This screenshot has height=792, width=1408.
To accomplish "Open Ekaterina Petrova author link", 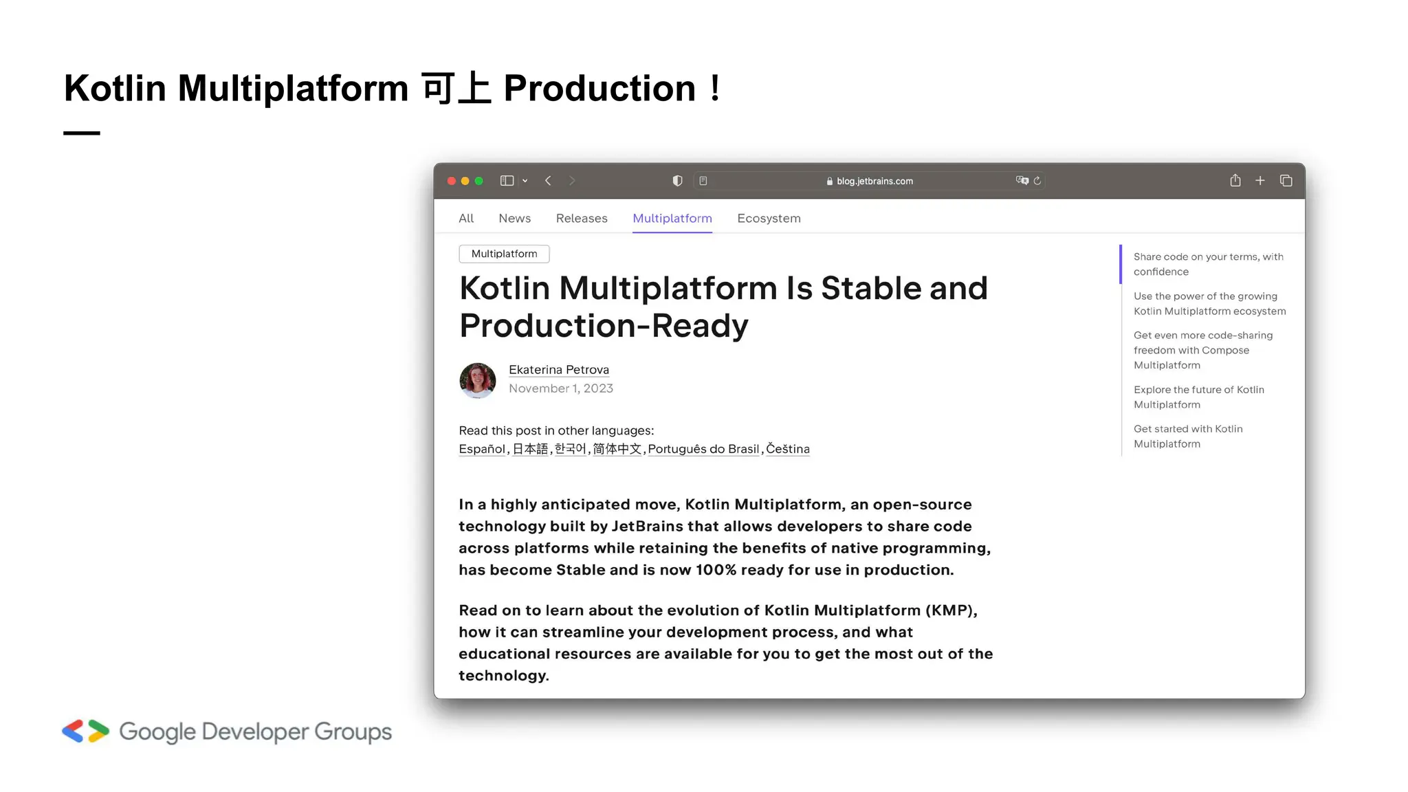I will 559,369.
